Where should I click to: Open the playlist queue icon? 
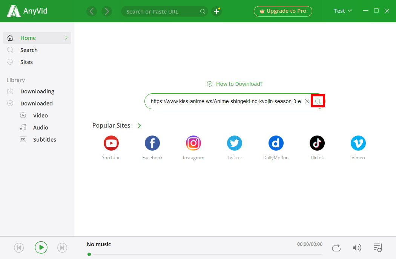(378, 248)
